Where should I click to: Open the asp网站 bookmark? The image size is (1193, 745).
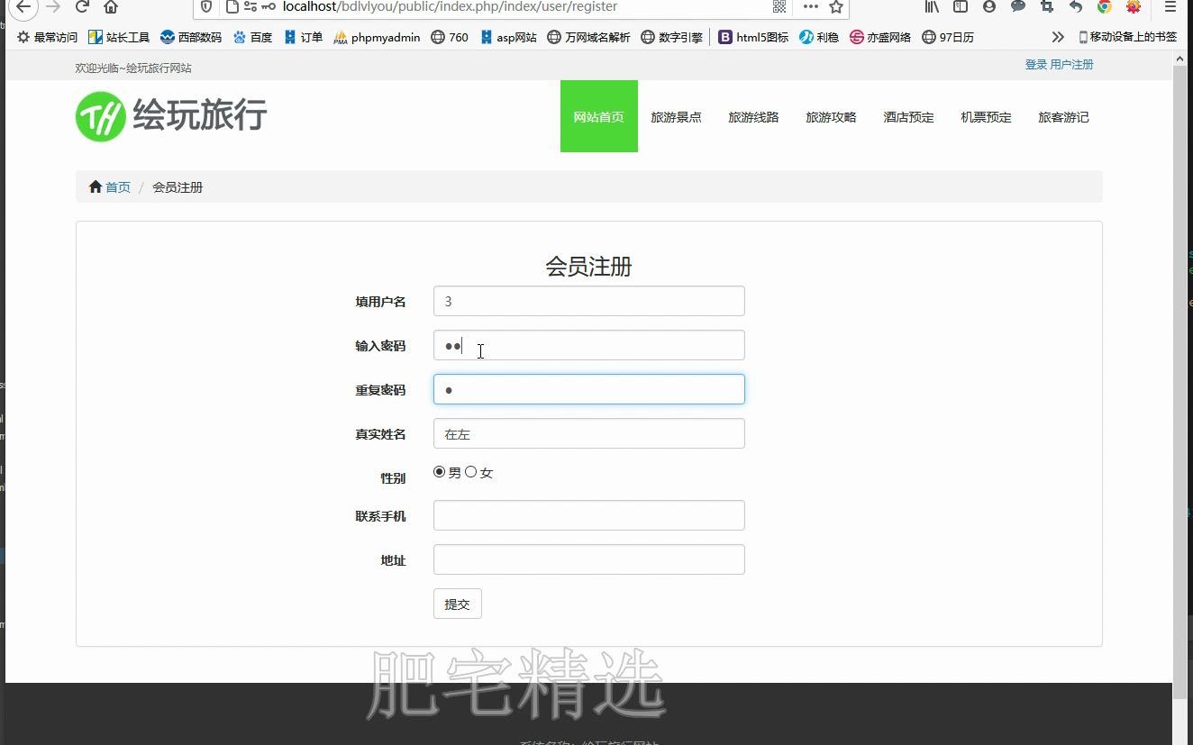508,37
